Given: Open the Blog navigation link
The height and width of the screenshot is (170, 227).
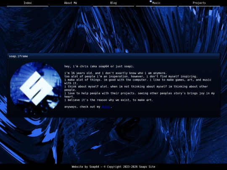Looking at the screenshot, I should coord(113,3).
